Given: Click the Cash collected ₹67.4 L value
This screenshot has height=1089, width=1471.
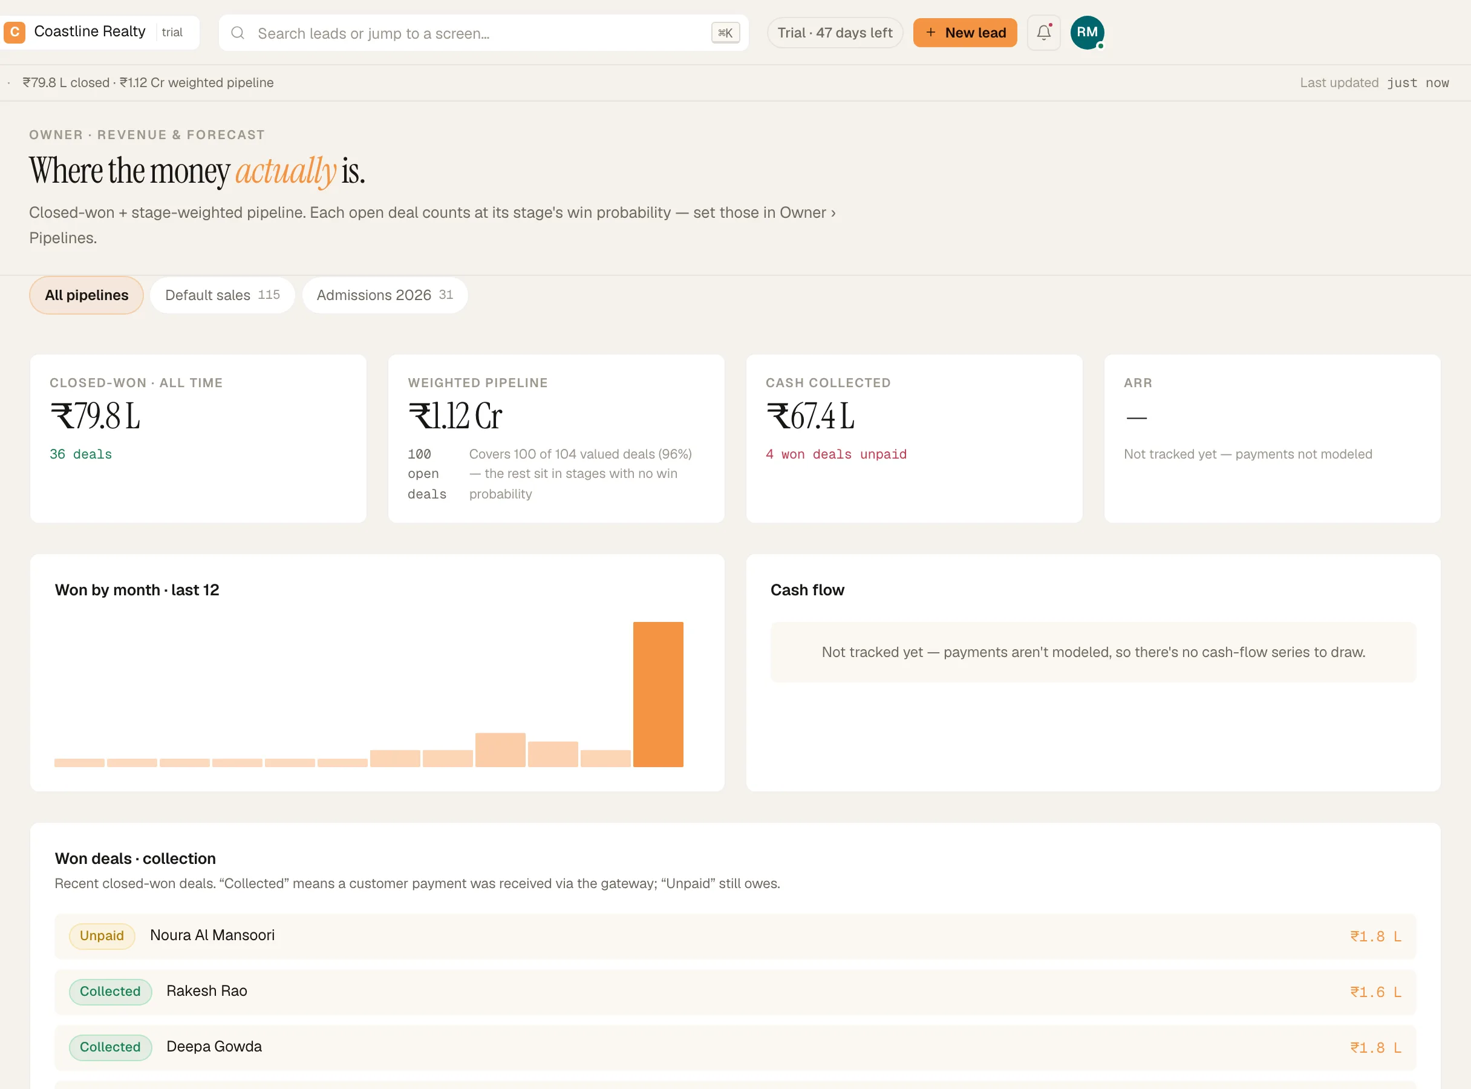Looking at the screenshot, I should pyautogui.click(x=810, y=417).
